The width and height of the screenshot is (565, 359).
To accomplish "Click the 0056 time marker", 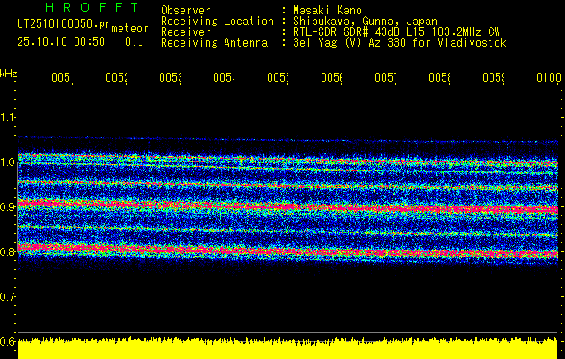I will pyautogui.click(x=331, y=77).
